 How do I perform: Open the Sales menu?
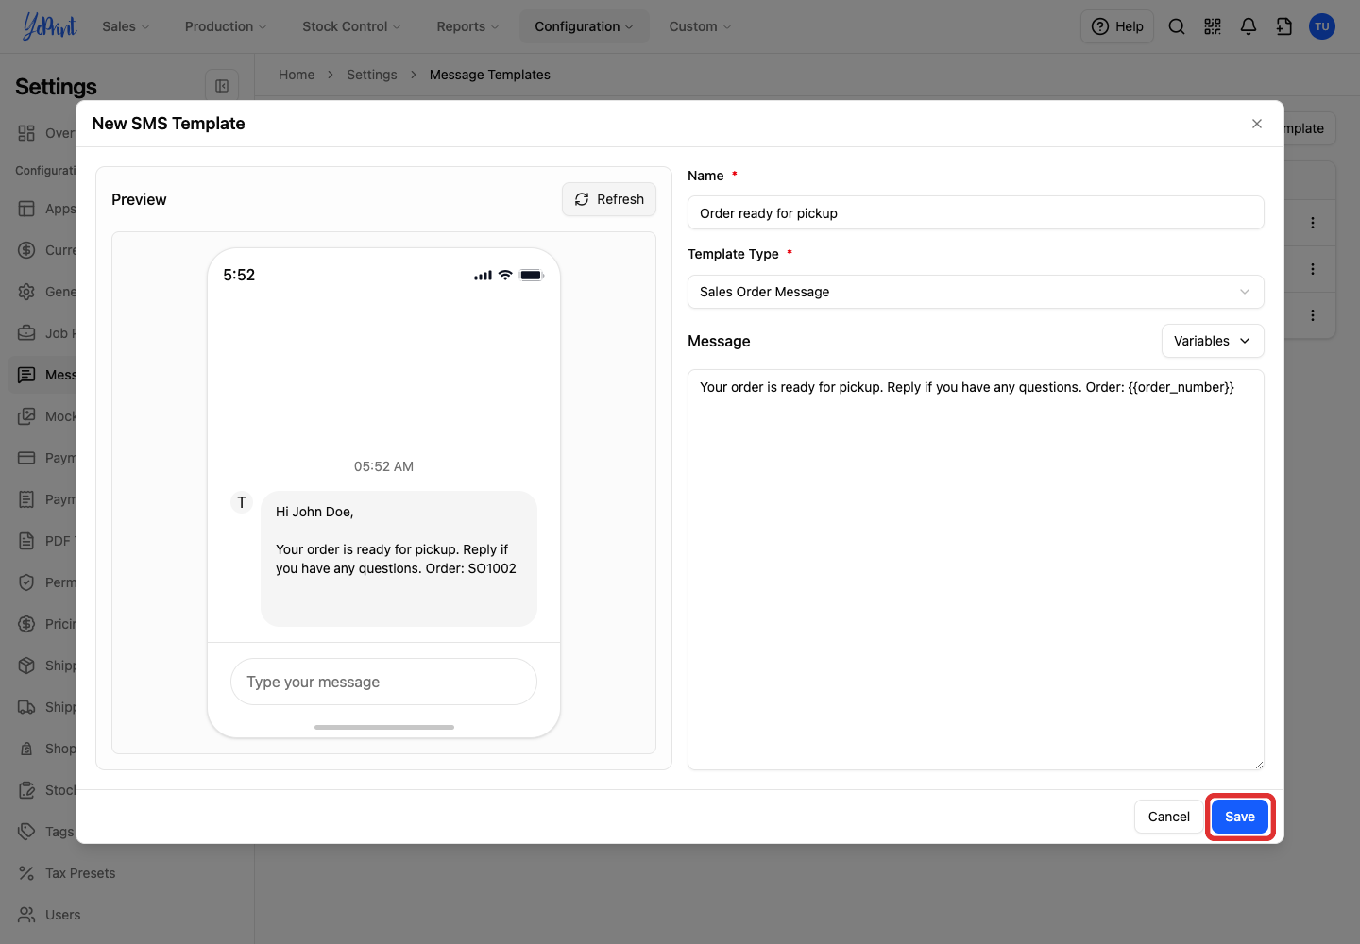pyautogui.click(x=126, y=26)
